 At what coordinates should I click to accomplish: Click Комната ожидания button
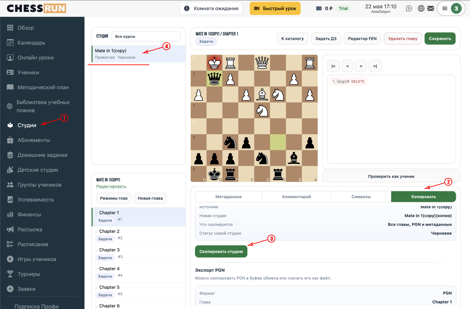pyautogui.click(x=211, y=8)
